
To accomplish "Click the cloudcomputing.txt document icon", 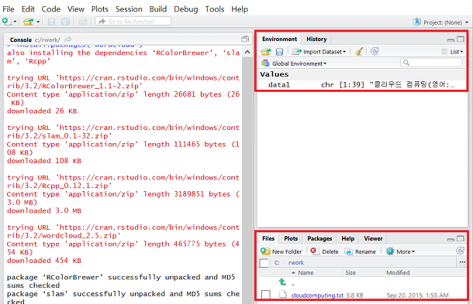I will point(283,295).
